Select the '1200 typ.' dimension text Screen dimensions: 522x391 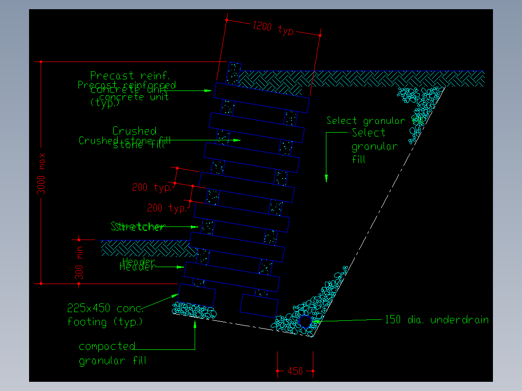coord(274,28)
